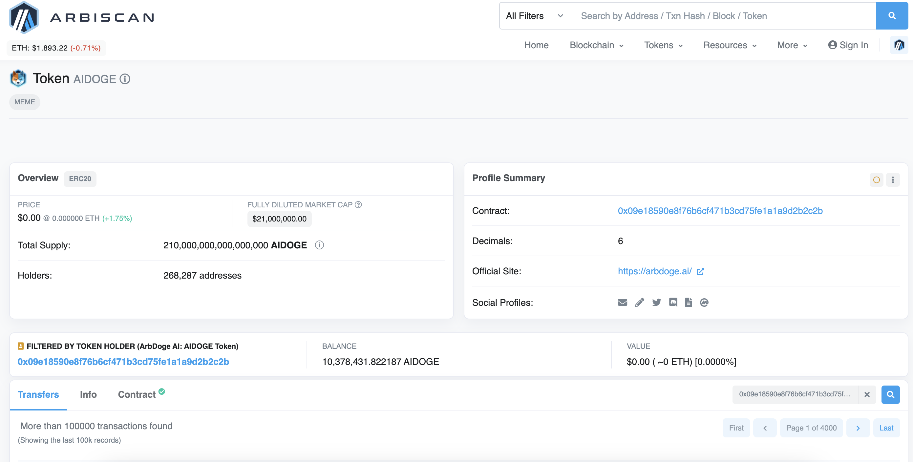Open the https://arbdoge.ai/ official site link

coord(655,271)
